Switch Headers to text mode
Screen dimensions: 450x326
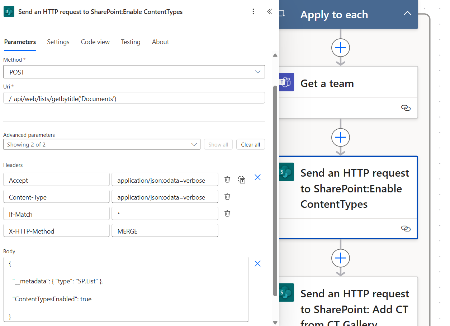coord(242,179)
